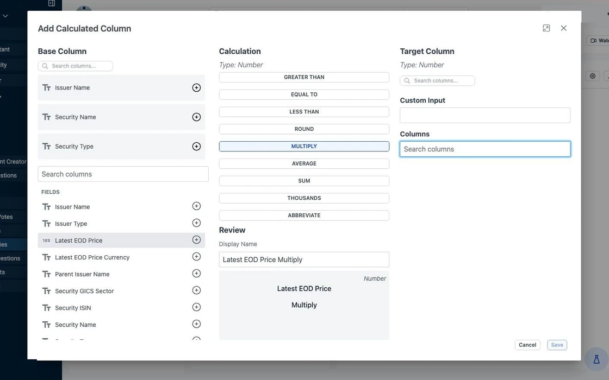Image resolution: width=609 pixels, height=380 pixels.
Task: Click plus icon beside Security ISIN
Action: pos(196,307)
